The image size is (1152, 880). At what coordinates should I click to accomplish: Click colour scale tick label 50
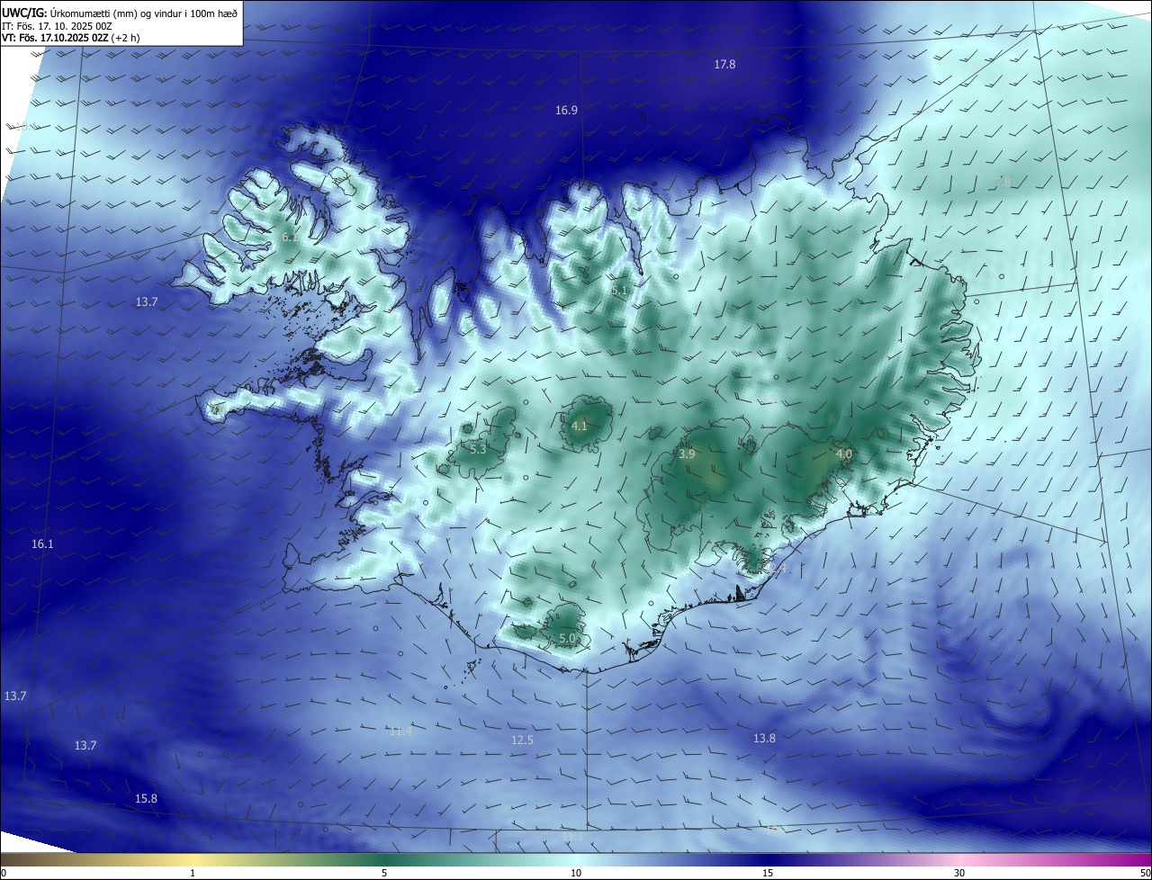click(1145, 873)
